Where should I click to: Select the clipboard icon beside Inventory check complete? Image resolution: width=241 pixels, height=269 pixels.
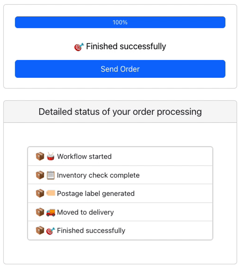pos(51,175)
